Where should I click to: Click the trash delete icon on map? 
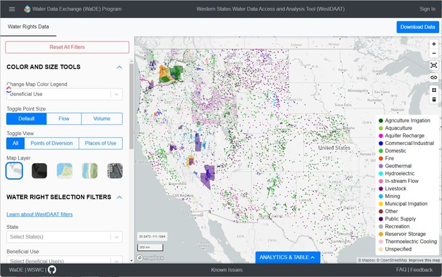point(434,99)
